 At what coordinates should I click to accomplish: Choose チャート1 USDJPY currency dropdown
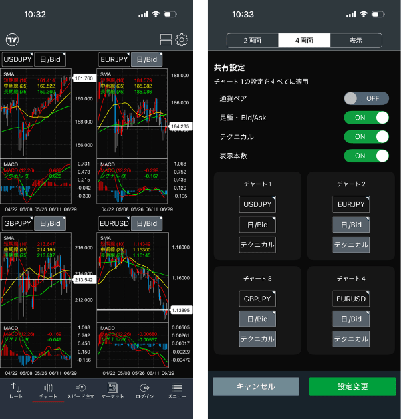[257, 204]
